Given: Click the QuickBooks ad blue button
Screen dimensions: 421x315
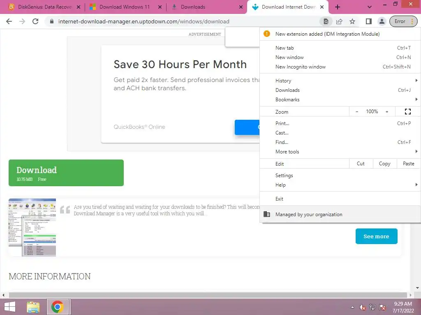Looking at the screenshot, I should [247, 127].
